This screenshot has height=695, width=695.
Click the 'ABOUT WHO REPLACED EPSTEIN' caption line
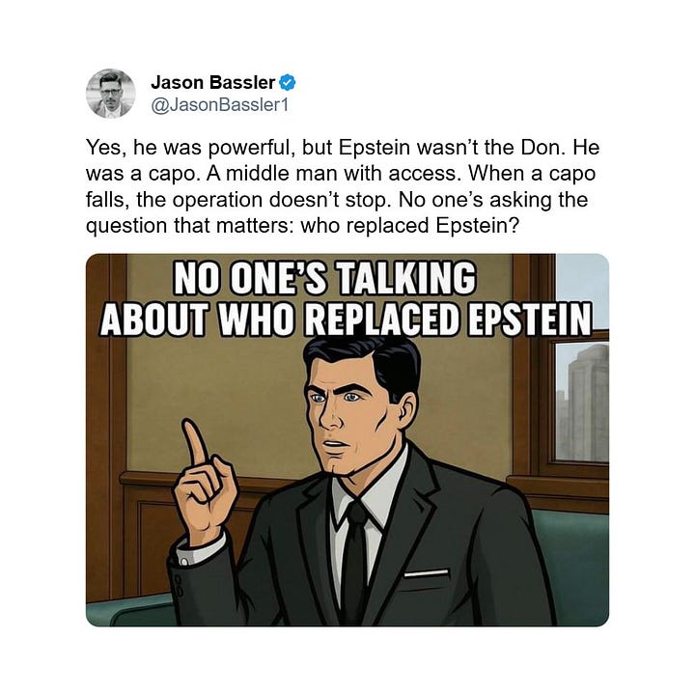point(346,319)
